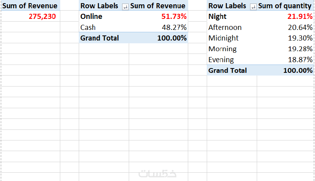Select the Midnight row label

pos(223,38)
